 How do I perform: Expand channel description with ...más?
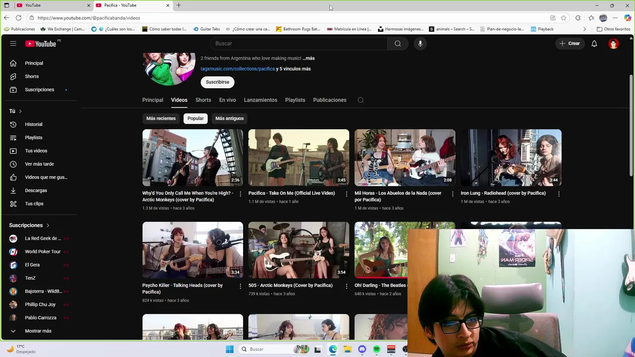coord(309,58)
